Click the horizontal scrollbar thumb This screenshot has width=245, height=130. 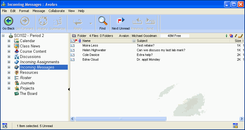coord(120,119)
